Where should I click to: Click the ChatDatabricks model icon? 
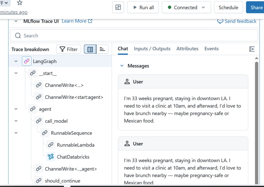pos(51,157)
